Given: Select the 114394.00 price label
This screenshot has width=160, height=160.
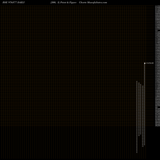Looking at the screenshot, I should tap(150, 63).
